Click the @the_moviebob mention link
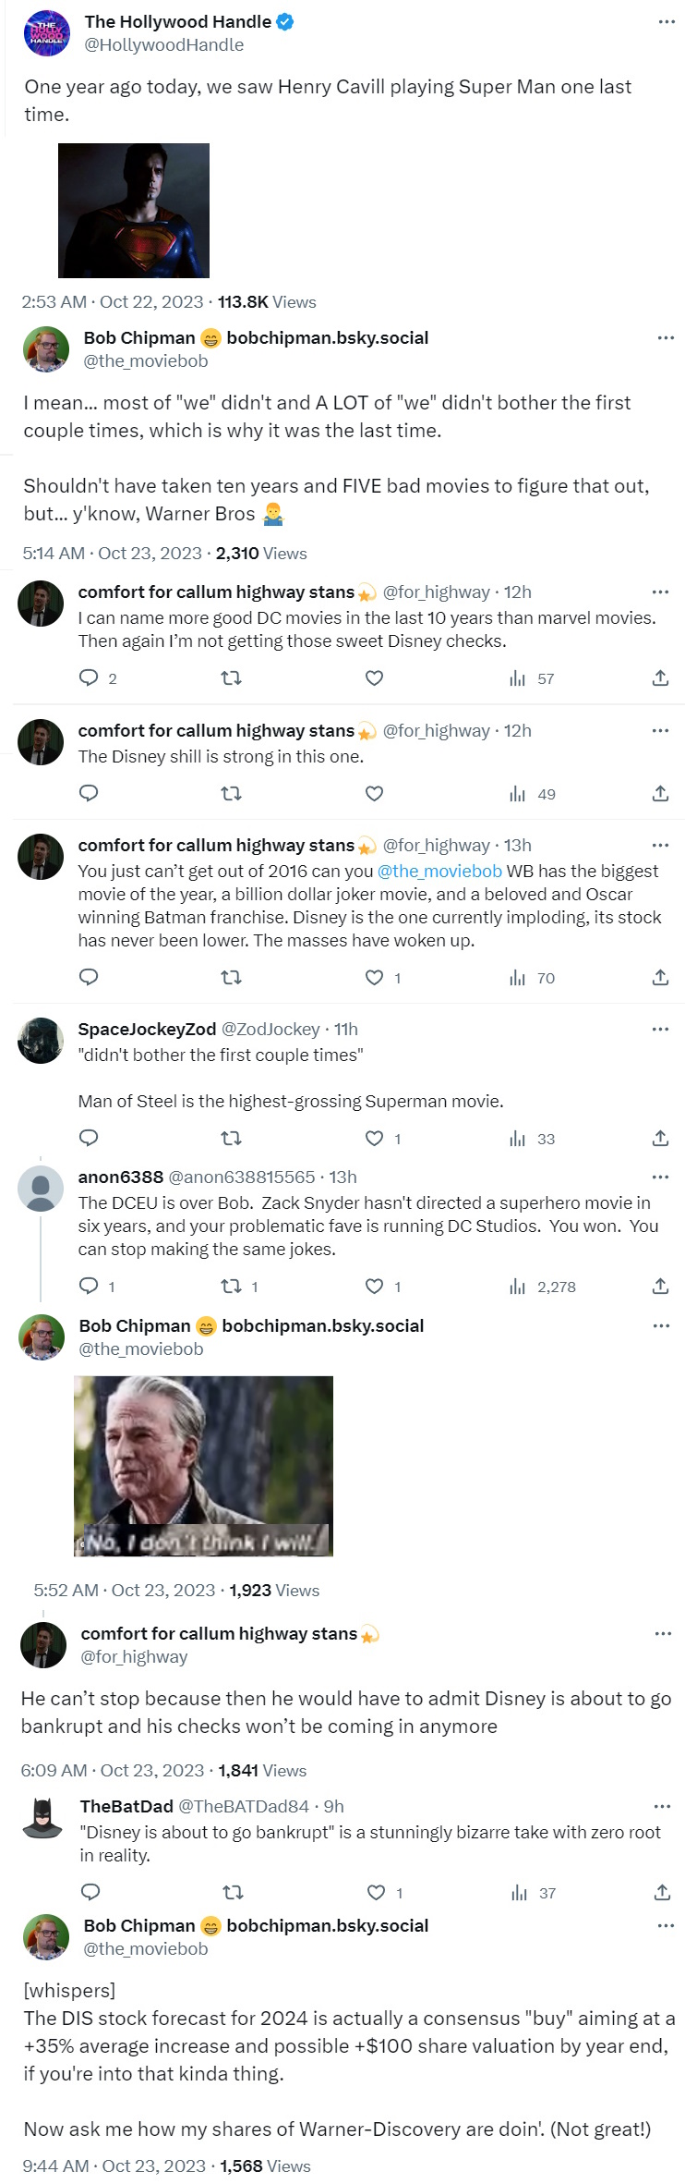The height and width of the screenshot is (2184, 685). (439, 871)
